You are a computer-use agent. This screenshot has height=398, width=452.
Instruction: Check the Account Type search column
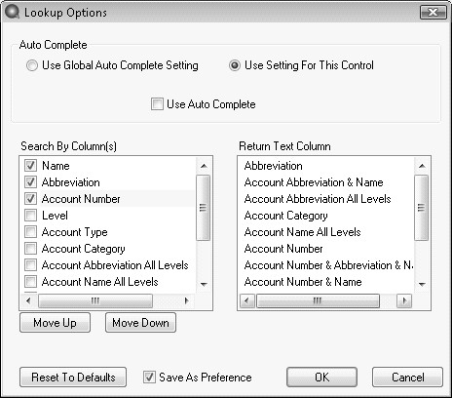click(30, 232)
